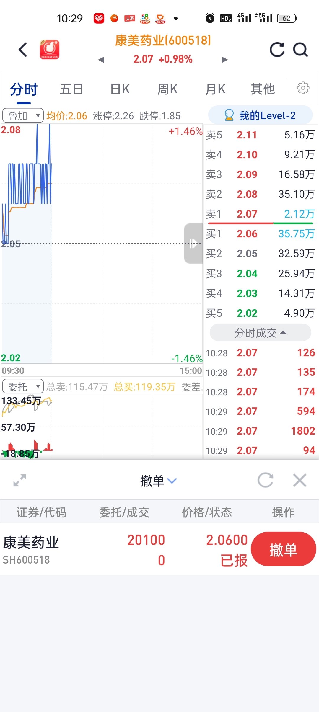Collapse the 分时成交 trade list
319x712 pixels.
click(x=260, y=333)
